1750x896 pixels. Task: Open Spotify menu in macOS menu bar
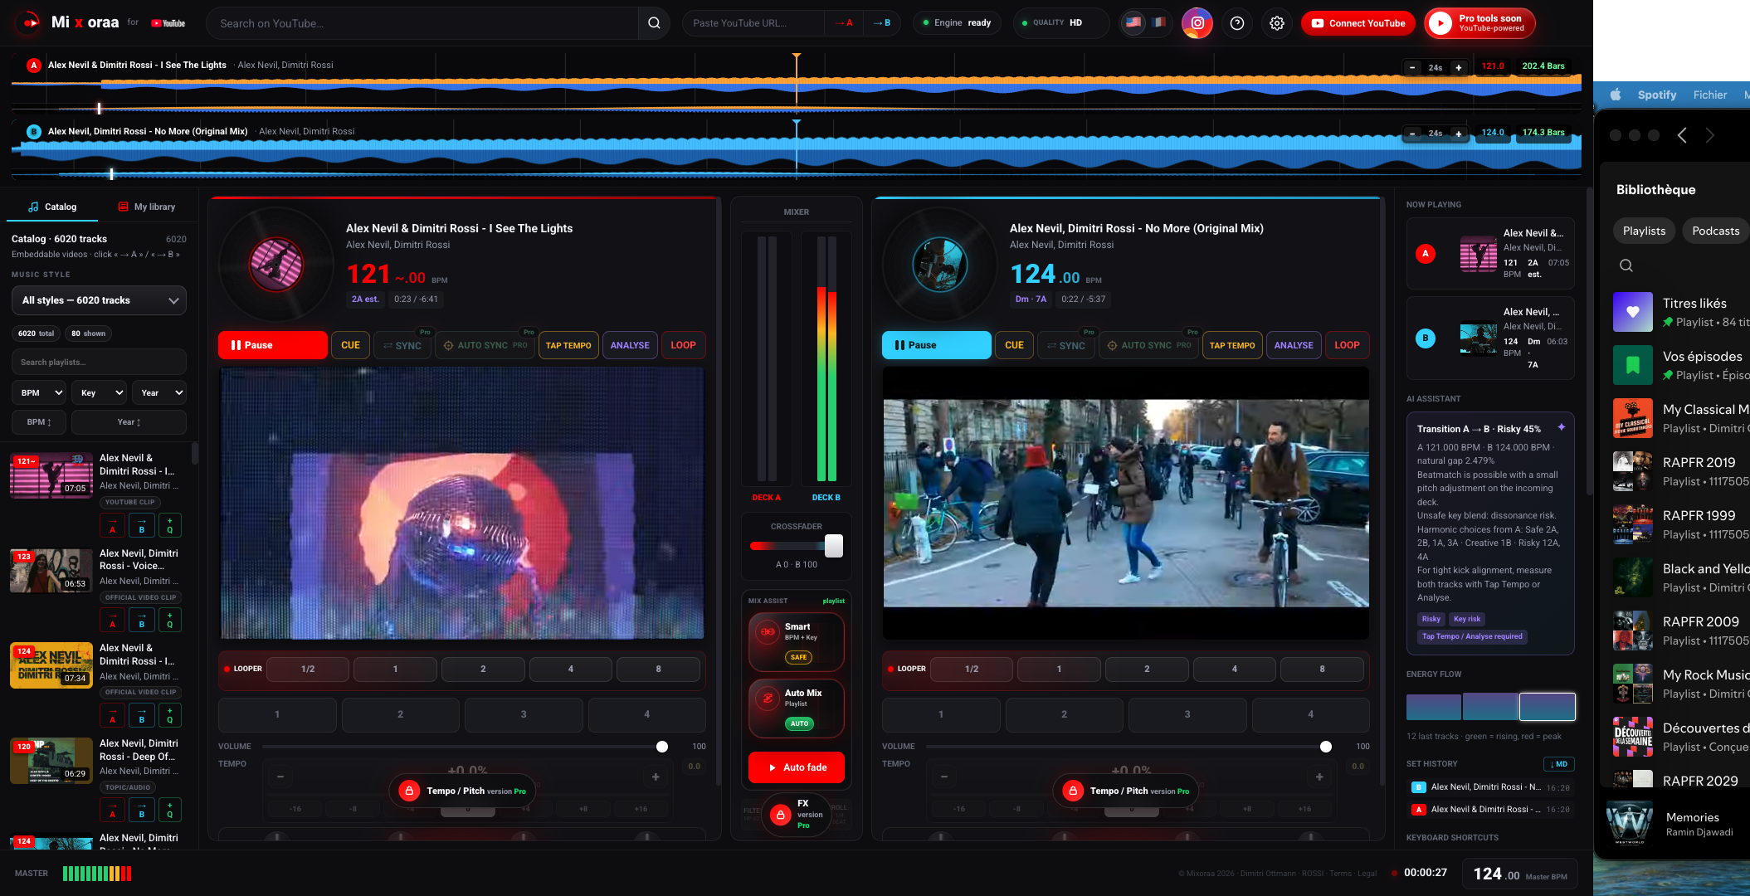[x=1656, y=95]
